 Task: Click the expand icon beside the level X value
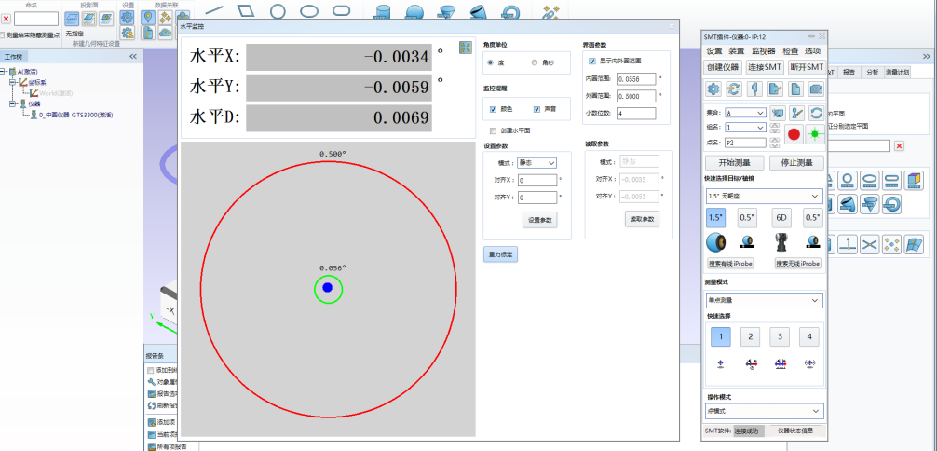465,48
